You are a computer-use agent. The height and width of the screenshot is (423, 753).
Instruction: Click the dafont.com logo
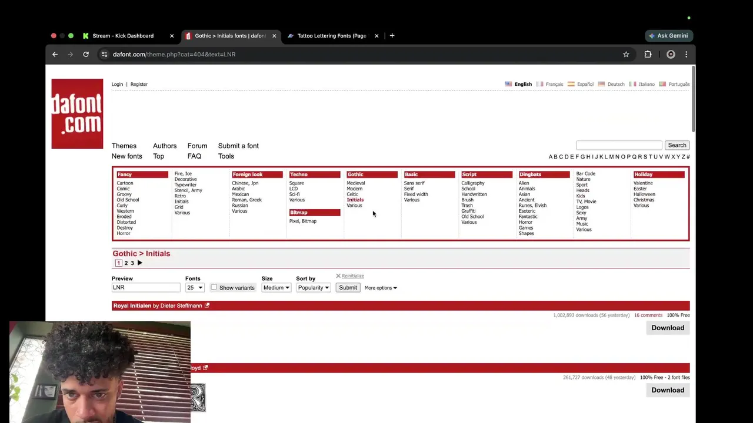click(x=77, y=113)
